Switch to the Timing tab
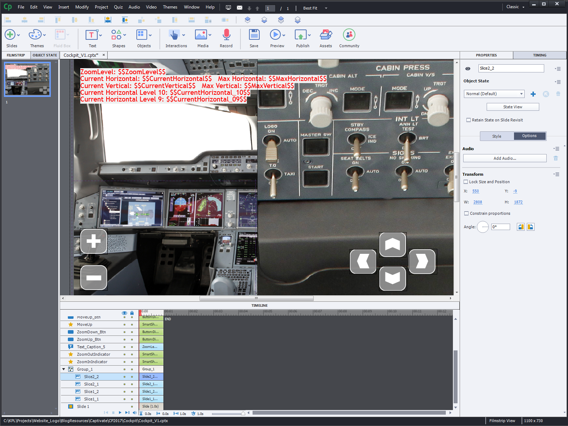 pyautogui.click(x=539, y=55)
